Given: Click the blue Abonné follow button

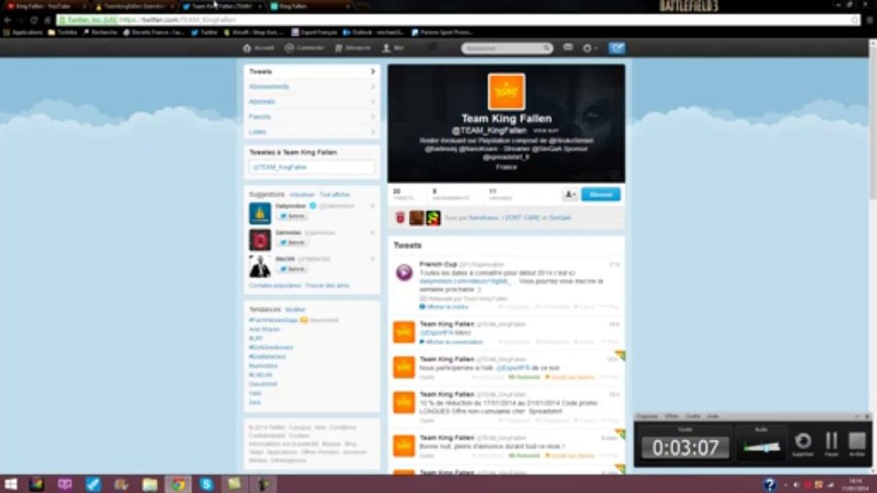Looking at the screenshot, I should pyautogui.click(x=601, y=194).
